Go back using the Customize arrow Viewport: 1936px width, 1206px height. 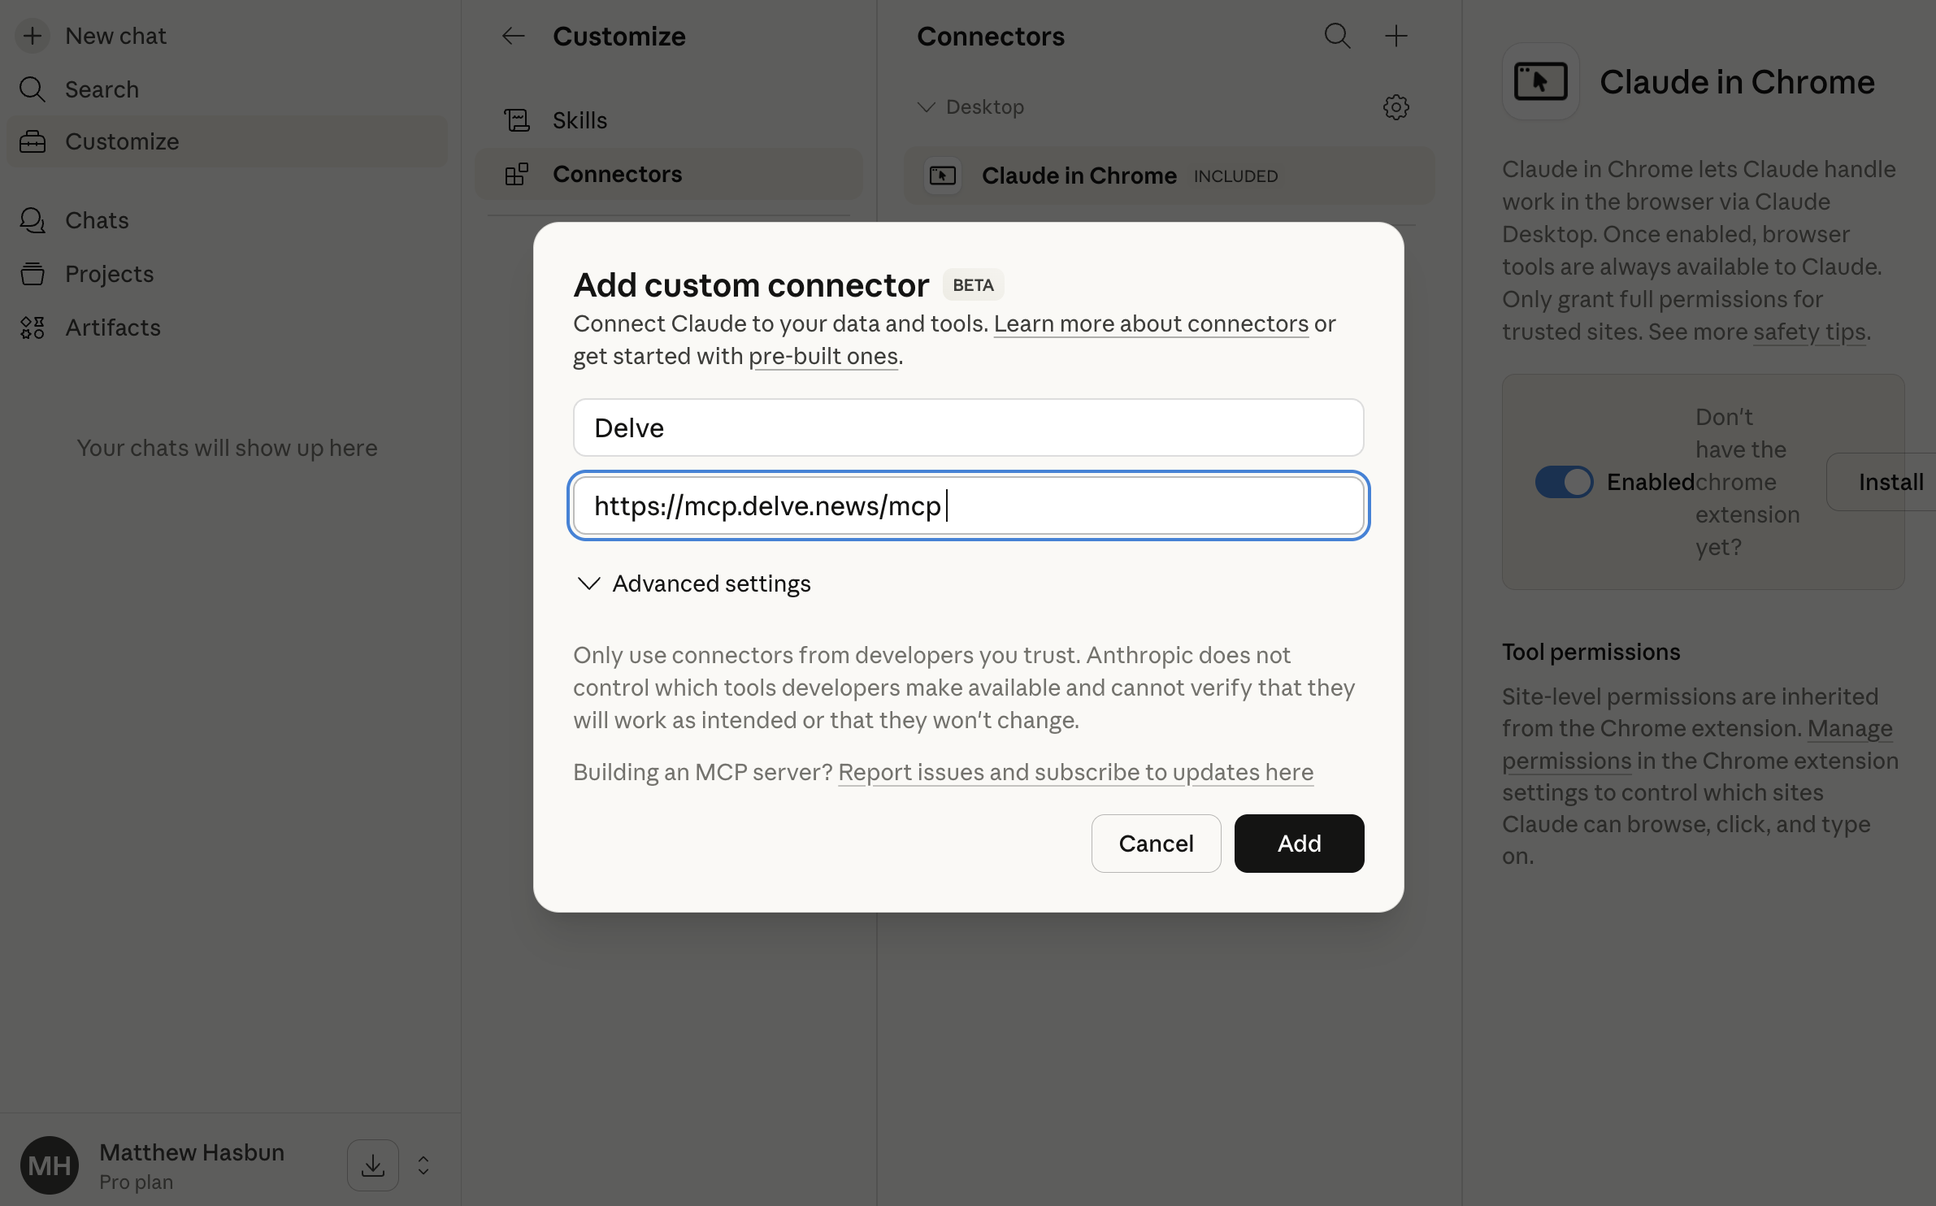[x=513, y=36]
